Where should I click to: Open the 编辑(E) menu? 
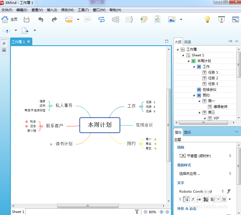tap(22, 10)
